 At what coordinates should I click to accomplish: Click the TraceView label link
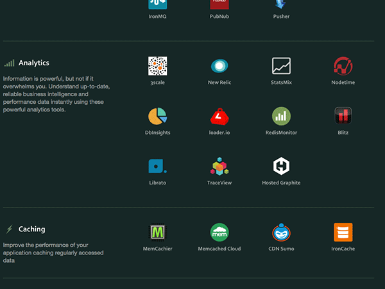pos(219,183)
